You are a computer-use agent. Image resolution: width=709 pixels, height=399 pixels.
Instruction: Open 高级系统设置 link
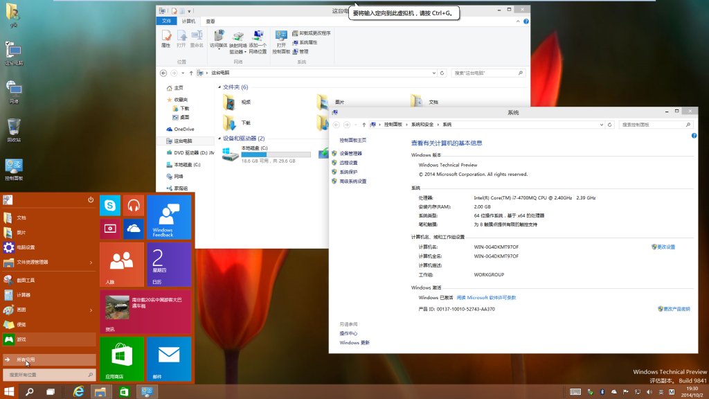[352, 181]
